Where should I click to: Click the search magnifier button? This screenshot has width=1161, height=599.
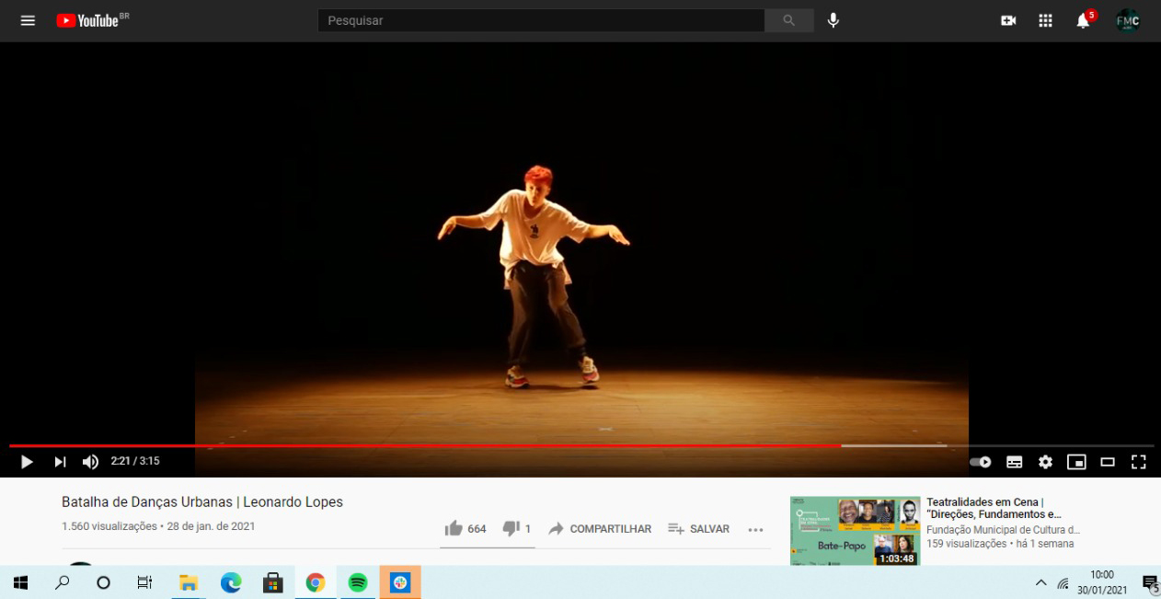[788, 20]
